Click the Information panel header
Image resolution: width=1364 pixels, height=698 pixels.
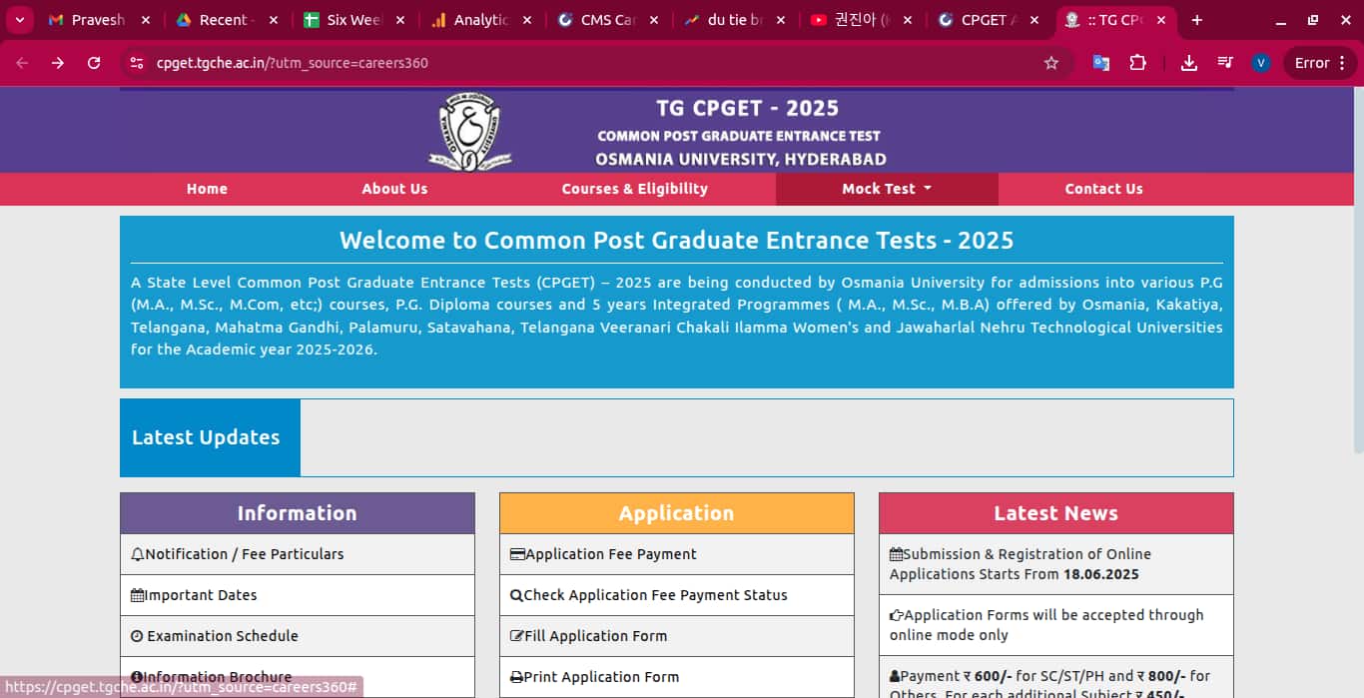(x=298, y=513)
